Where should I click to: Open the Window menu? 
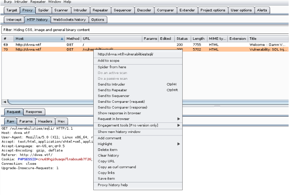tap(54, 2)
